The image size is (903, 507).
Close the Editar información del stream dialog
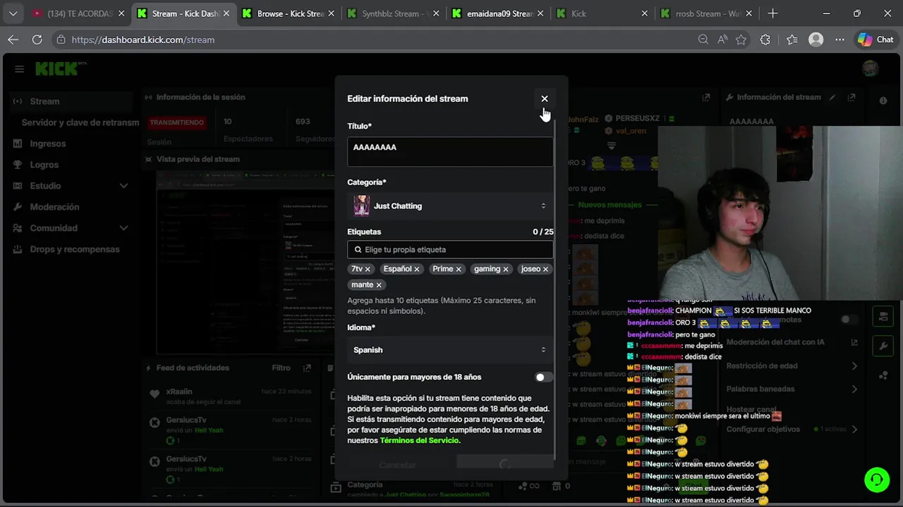coord(545,99)
